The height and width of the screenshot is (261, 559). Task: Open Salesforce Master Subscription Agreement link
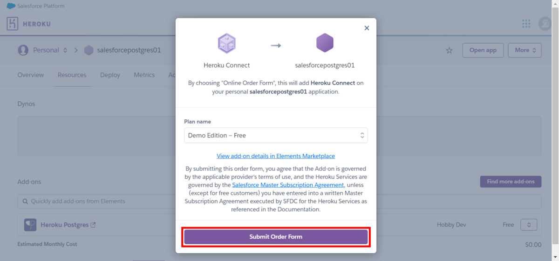point(288,185)
